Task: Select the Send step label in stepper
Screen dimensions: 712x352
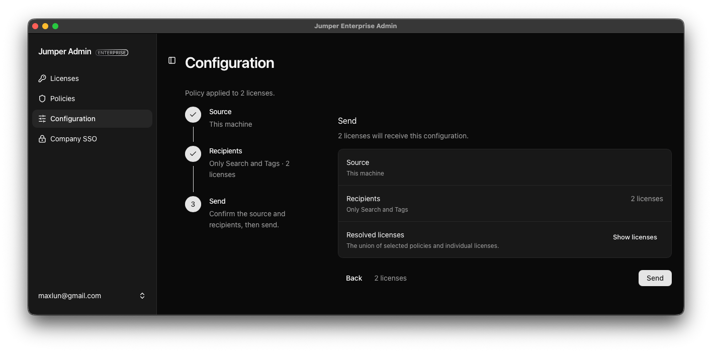Action: [x=217, y=201]
